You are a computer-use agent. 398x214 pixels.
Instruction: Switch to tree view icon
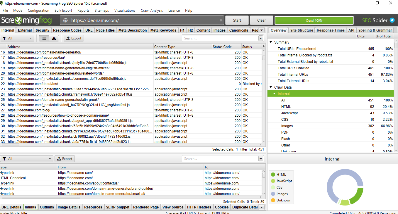pos(54,38)
